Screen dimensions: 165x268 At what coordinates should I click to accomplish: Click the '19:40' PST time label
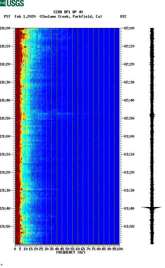(5, 209)
